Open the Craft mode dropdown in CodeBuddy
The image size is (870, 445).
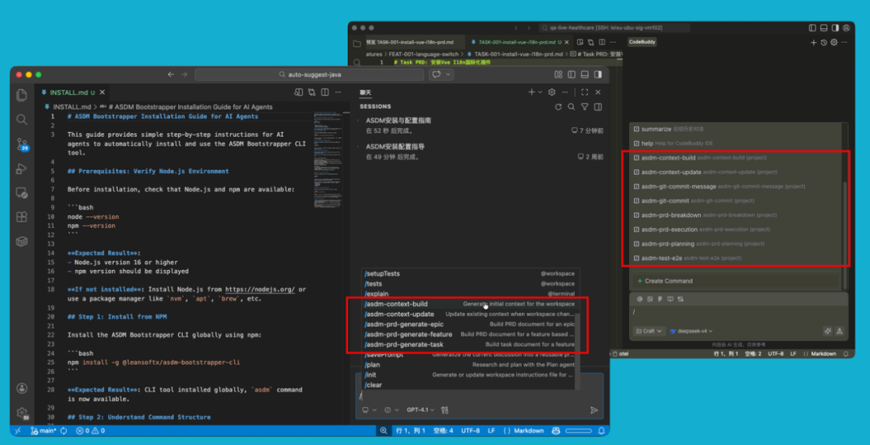(x=649, y=331)
